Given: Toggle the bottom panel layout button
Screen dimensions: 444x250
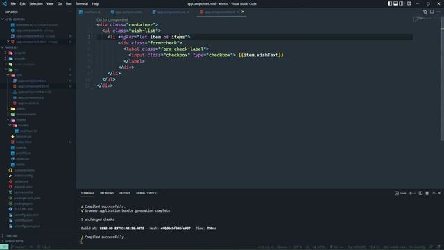Looking at the screenshot, I should [395, 3].
